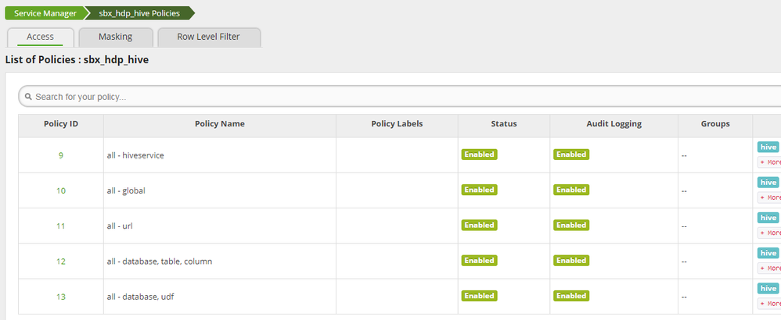Click Enabled audit badge for all - database, udf
The width and height of the screenshot is (781, 320).
pos(571,296)
